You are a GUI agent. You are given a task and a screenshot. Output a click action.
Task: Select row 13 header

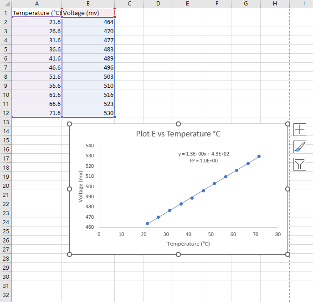5,122
